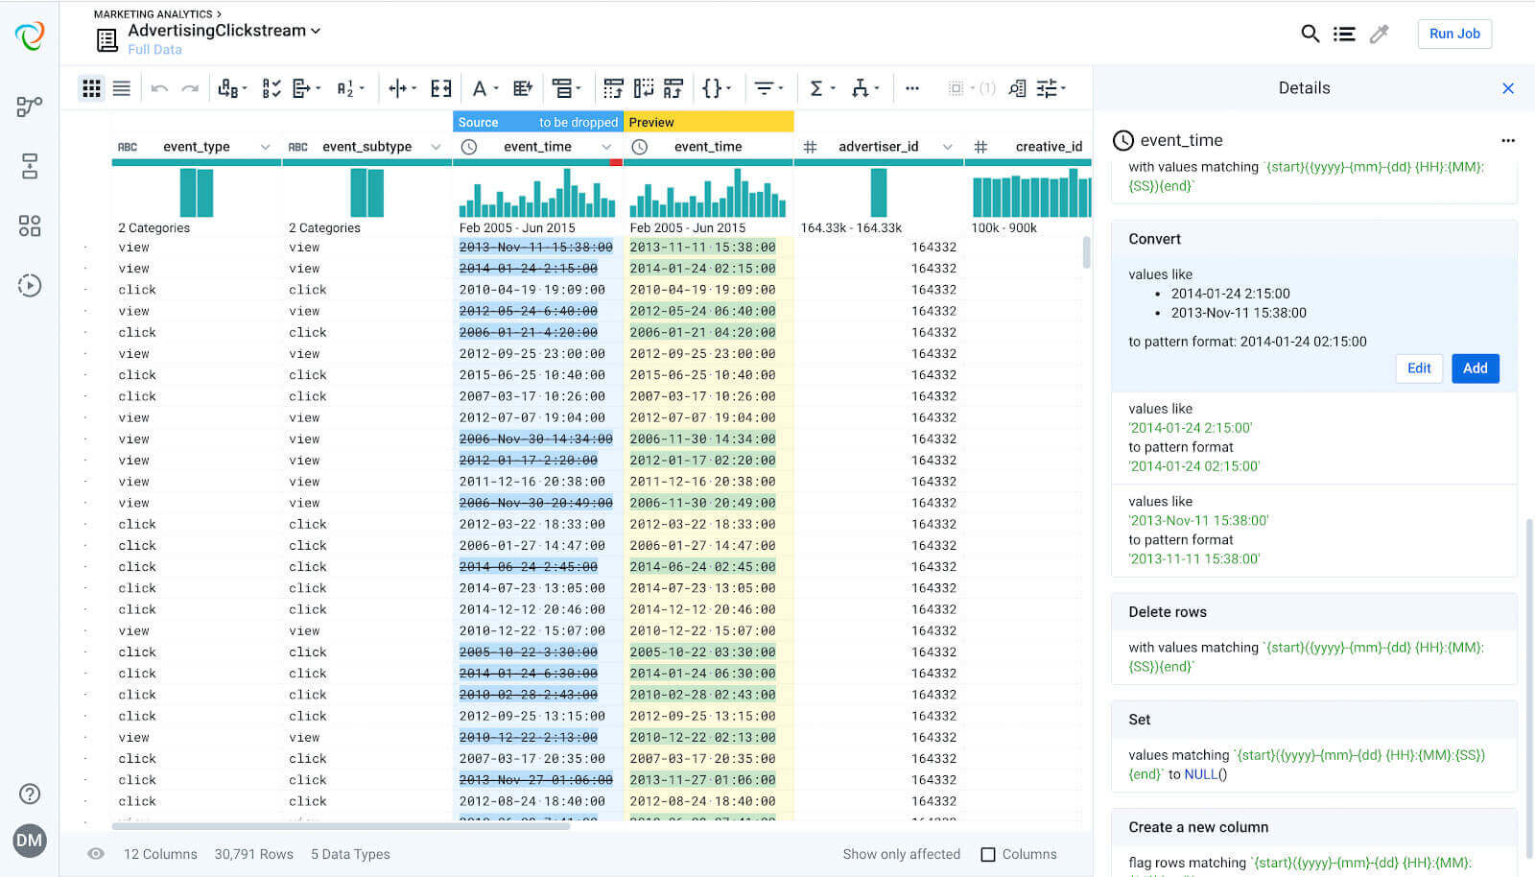Open the advertiser_id column menu
Image resolution: width=1535 pixels, height=877 pixels.
[x=947, y=147]
